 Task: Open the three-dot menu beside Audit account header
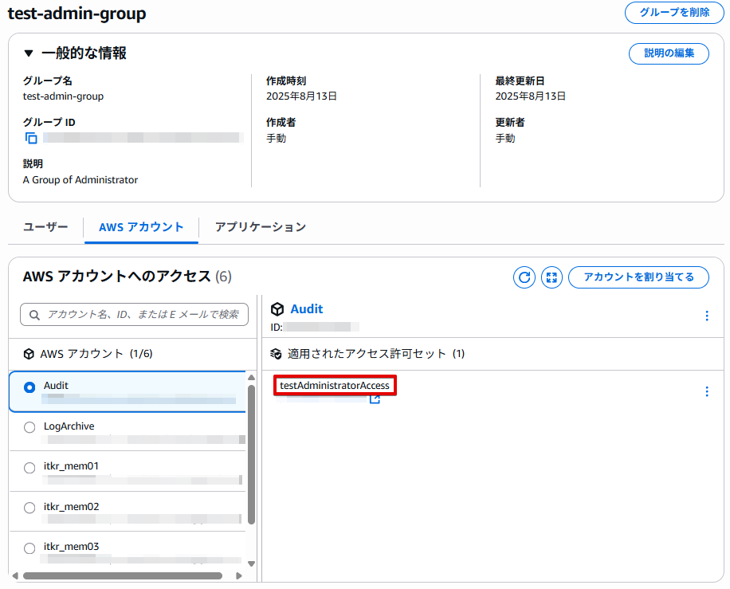707,316
